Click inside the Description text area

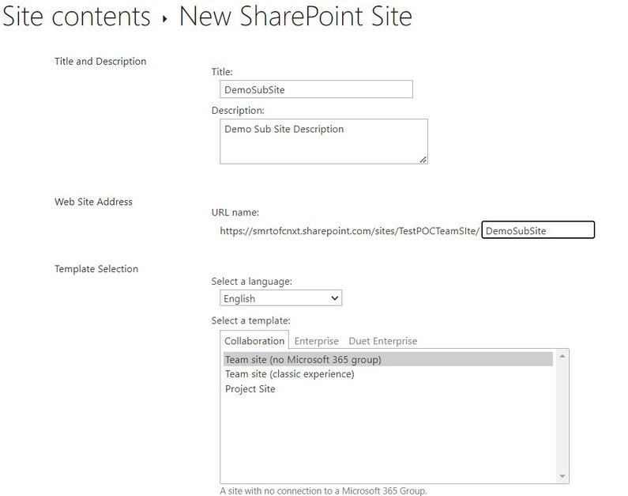[323, 141]
